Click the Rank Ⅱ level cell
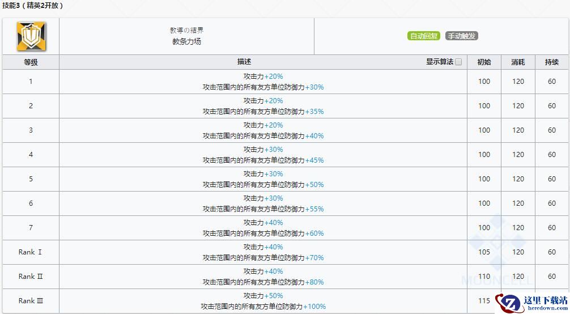570x314 pixels. (31, 277)
